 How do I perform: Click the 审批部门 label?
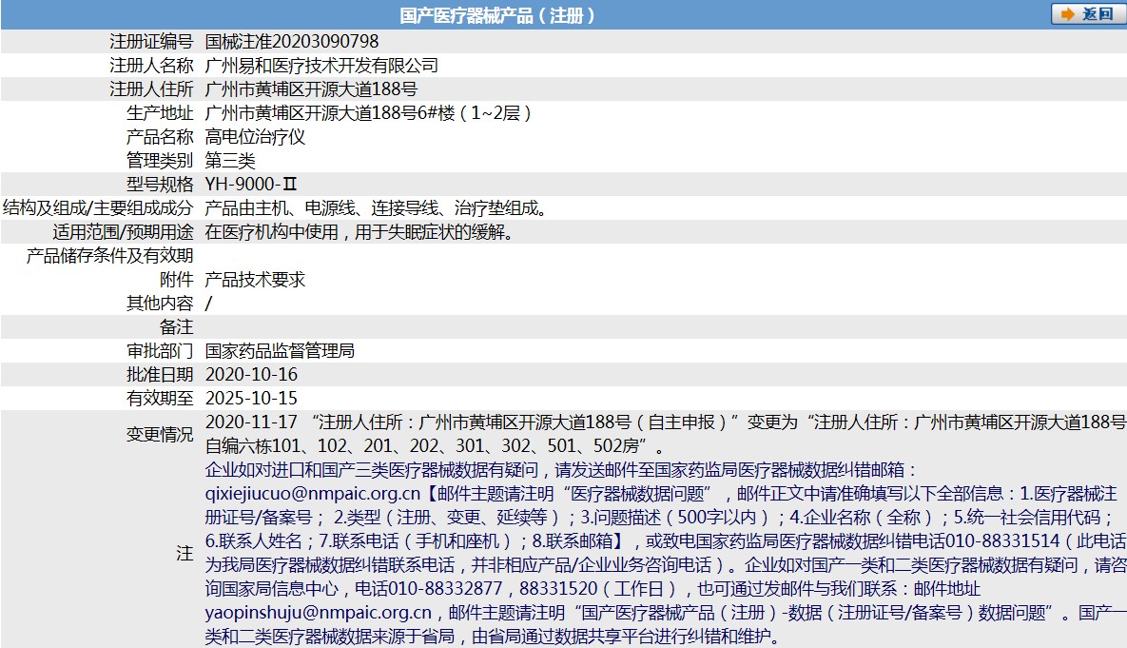tap(160, 350)
